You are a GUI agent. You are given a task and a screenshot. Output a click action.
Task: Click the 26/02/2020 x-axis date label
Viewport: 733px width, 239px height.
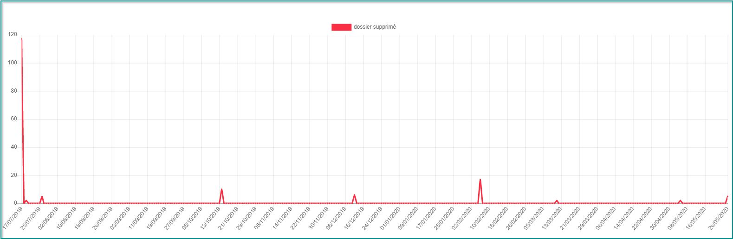point(516,218)
